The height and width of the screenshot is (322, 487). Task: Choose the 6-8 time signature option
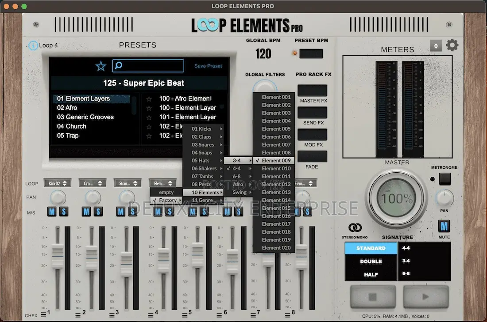point(406,274)
